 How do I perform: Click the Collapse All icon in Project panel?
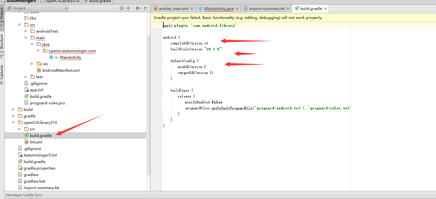[128, 8]
